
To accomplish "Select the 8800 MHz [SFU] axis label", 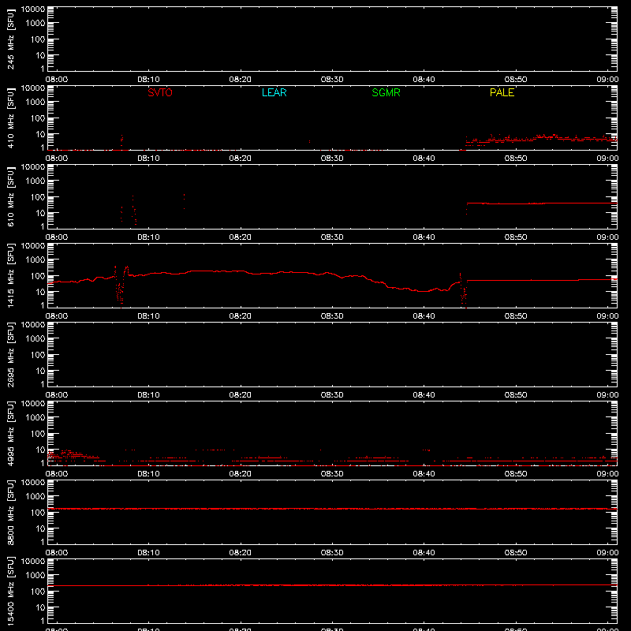I will pos(10,512).
